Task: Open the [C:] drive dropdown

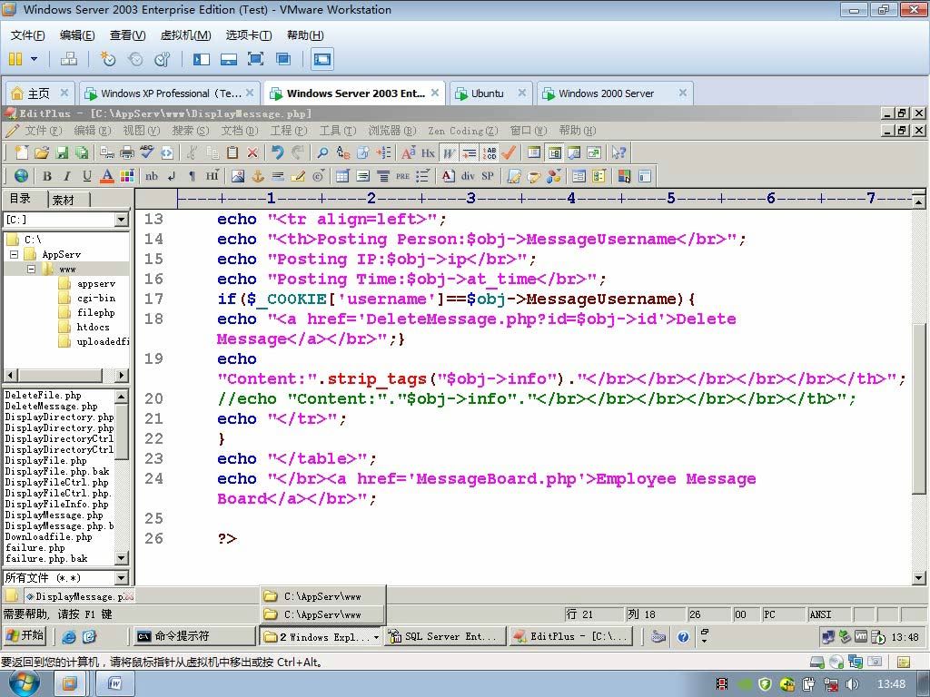Action: click(x=122, y=220)
